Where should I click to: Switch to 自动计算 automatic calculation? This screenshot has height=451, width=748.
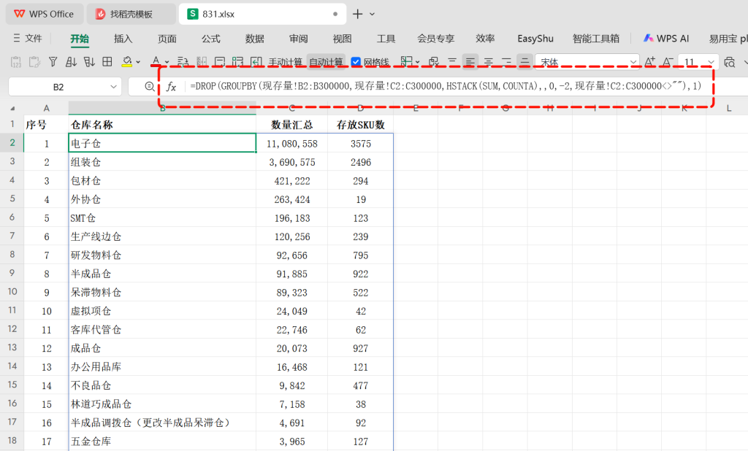pyautogui.click(x=326, y=62)
